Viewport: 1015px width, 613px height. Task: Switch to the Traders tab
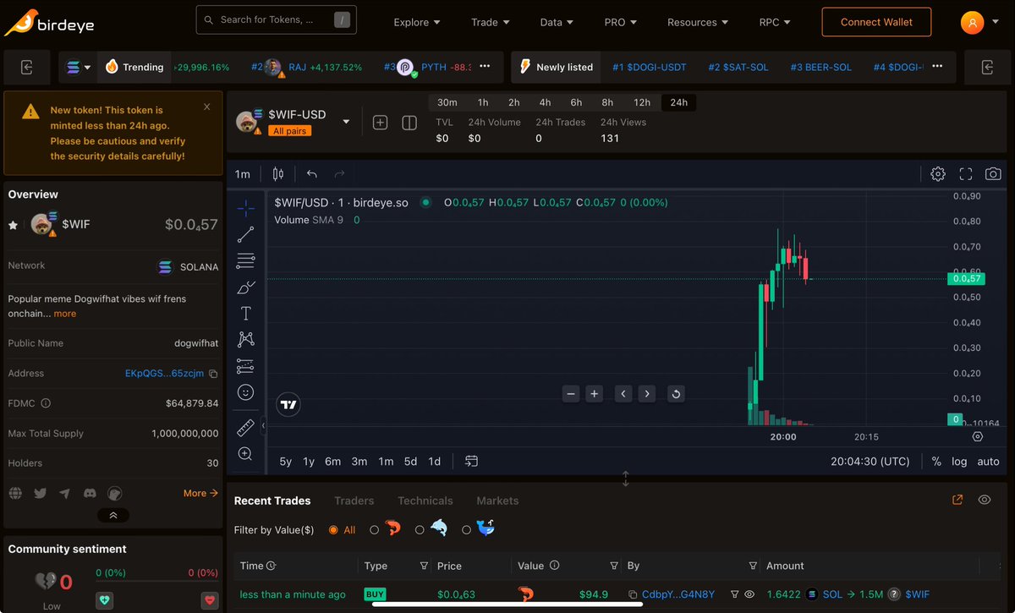[x=354, y=501]
